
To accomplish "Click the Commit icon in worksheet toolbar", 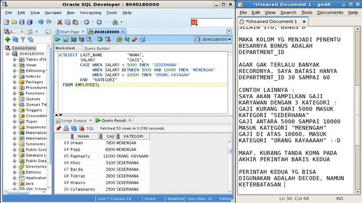I will click(x=100, y=39).
